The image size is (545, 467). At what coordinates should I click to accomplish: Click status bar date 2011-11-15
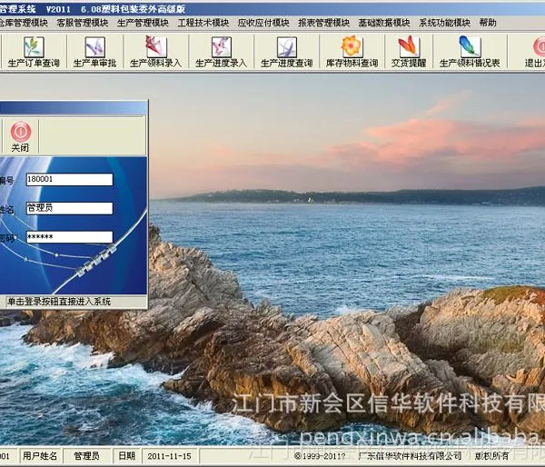coord(169,456)
